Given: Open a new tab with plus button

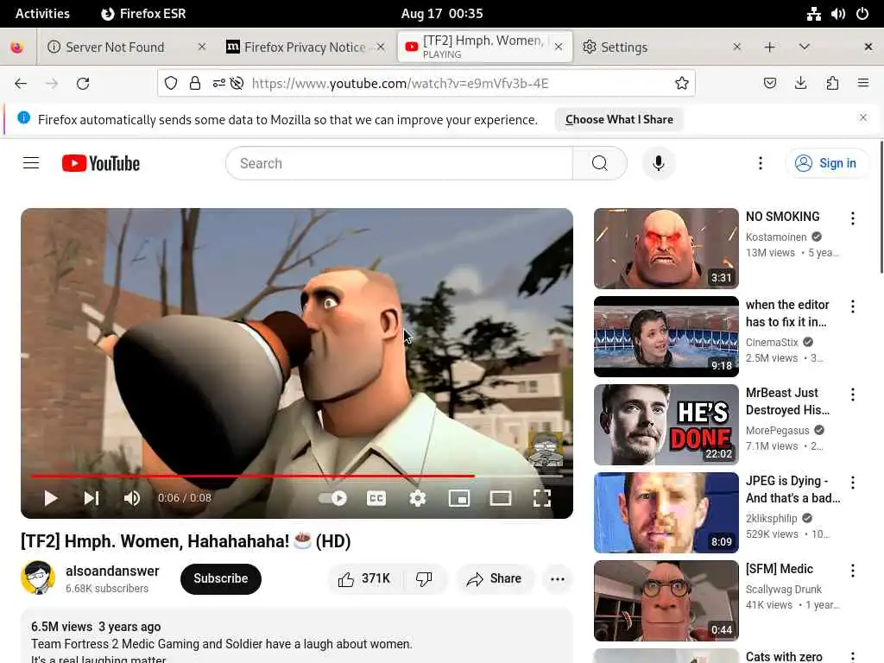Looking at the screenshot, I should [x=769, y=47].
